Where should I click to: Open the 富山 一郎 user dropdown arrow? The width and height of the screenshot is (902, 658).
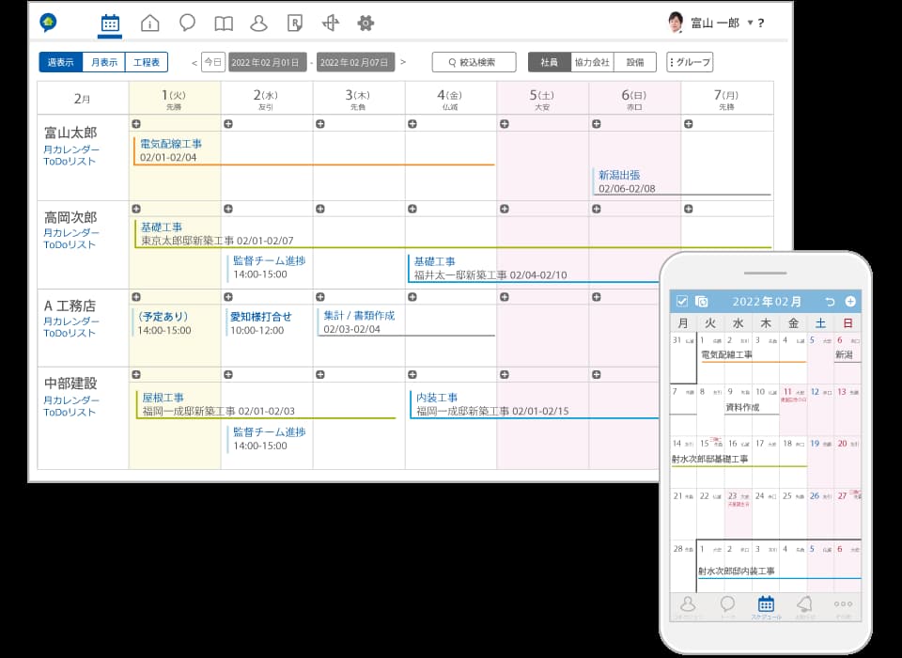click(750, 23)
